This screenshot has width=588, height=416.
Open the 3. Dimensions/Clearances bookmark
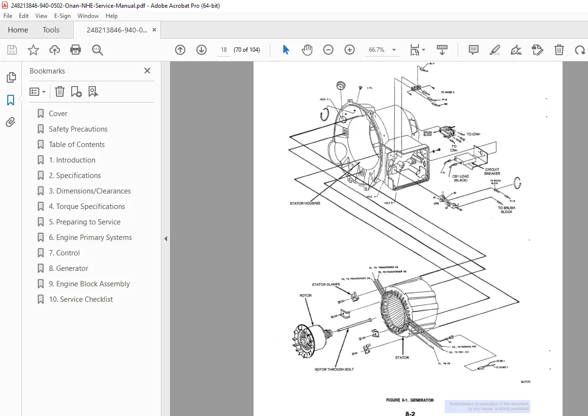[90, 191]
